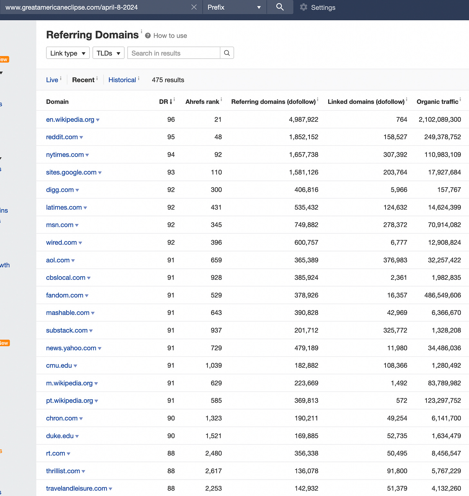Open Link type filter dropdown
This screenshot has width=469, height=496.
(x=68, y=53)
